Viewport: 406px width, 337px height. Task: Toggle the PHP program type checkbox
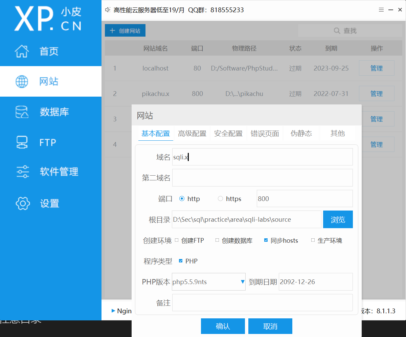[181, 261]
